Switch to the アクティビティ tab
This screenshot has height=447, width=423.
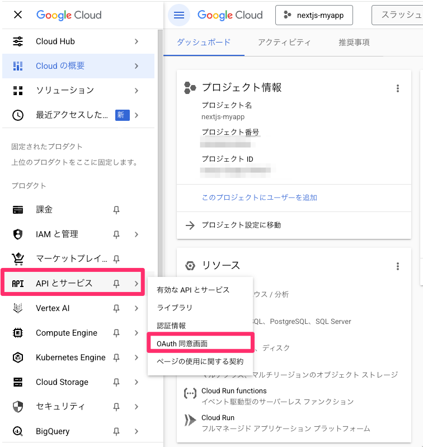point(284,43)
